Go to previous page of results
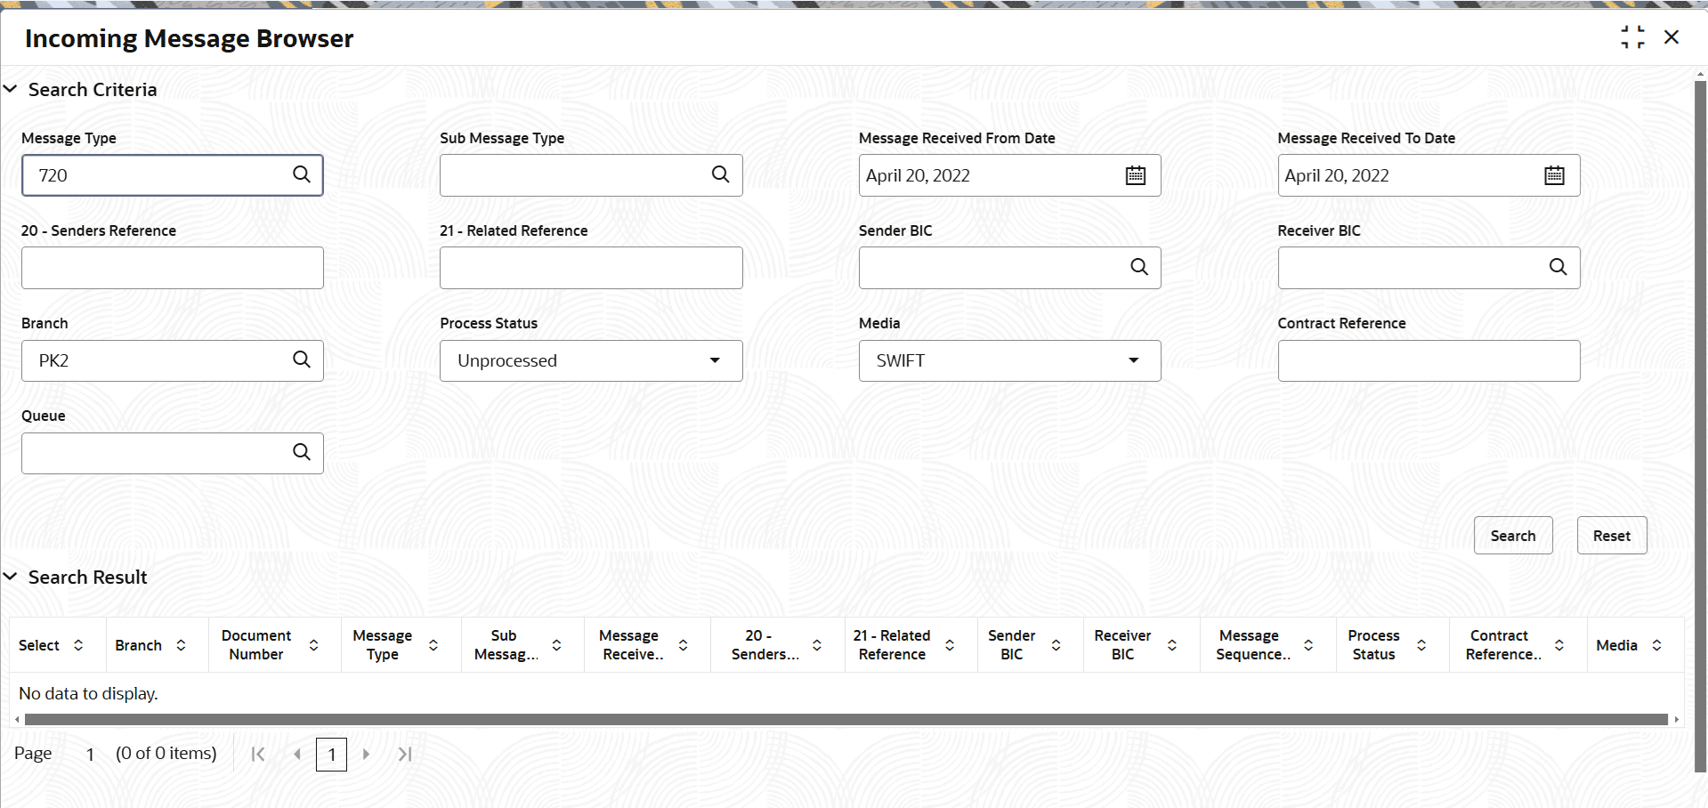This screenshot has height=808, width=1708. pos(297,755)
